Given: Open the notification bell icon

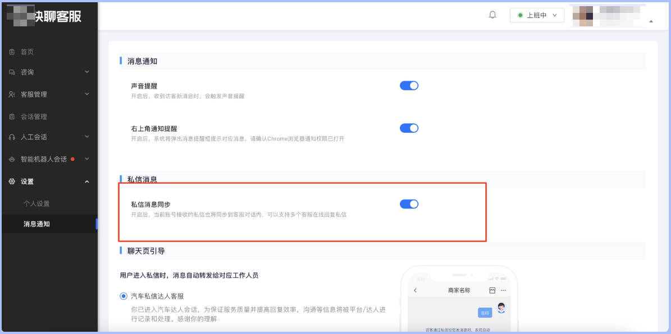Looking at the screenshot, I should click(492, 15).
